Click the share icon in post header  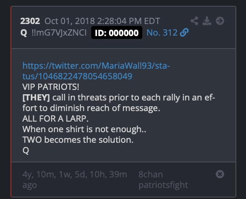click(194, 21)
